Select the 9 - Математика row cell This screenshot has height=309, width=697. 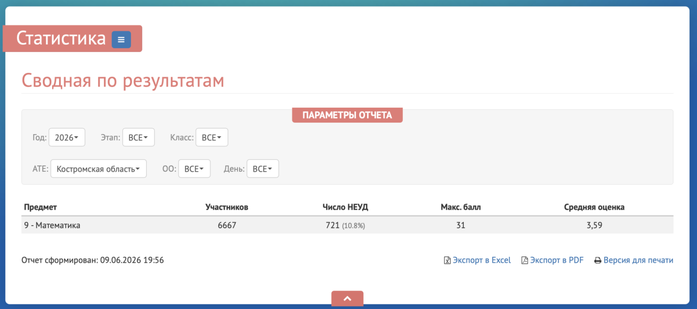(x=52, y=225)
